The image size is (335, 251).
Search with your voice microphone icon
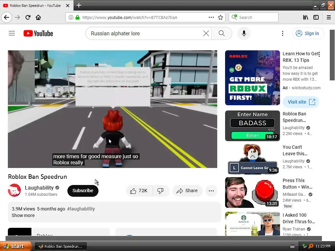(x=244, y=33)
